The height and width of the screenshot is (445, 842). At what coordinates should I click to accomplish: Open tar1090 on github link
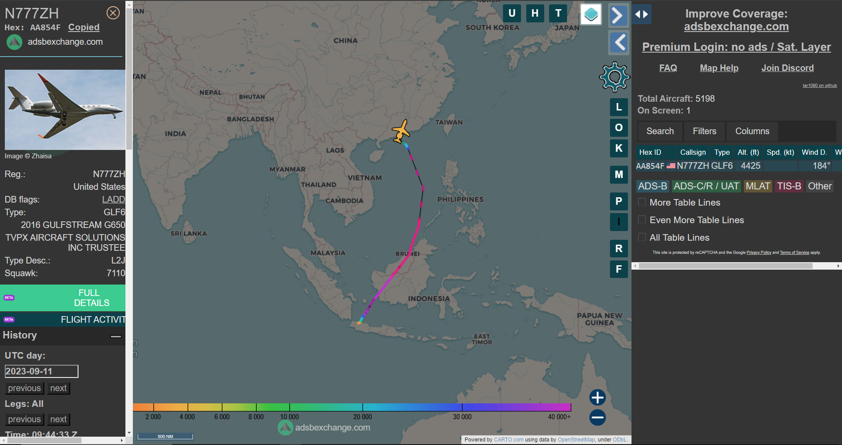pyautogui.click(x=820, y=85)
